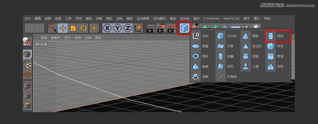Open viewport 面板 menu
This screenshot has height=124, width=318.
(x=98, y=37)
